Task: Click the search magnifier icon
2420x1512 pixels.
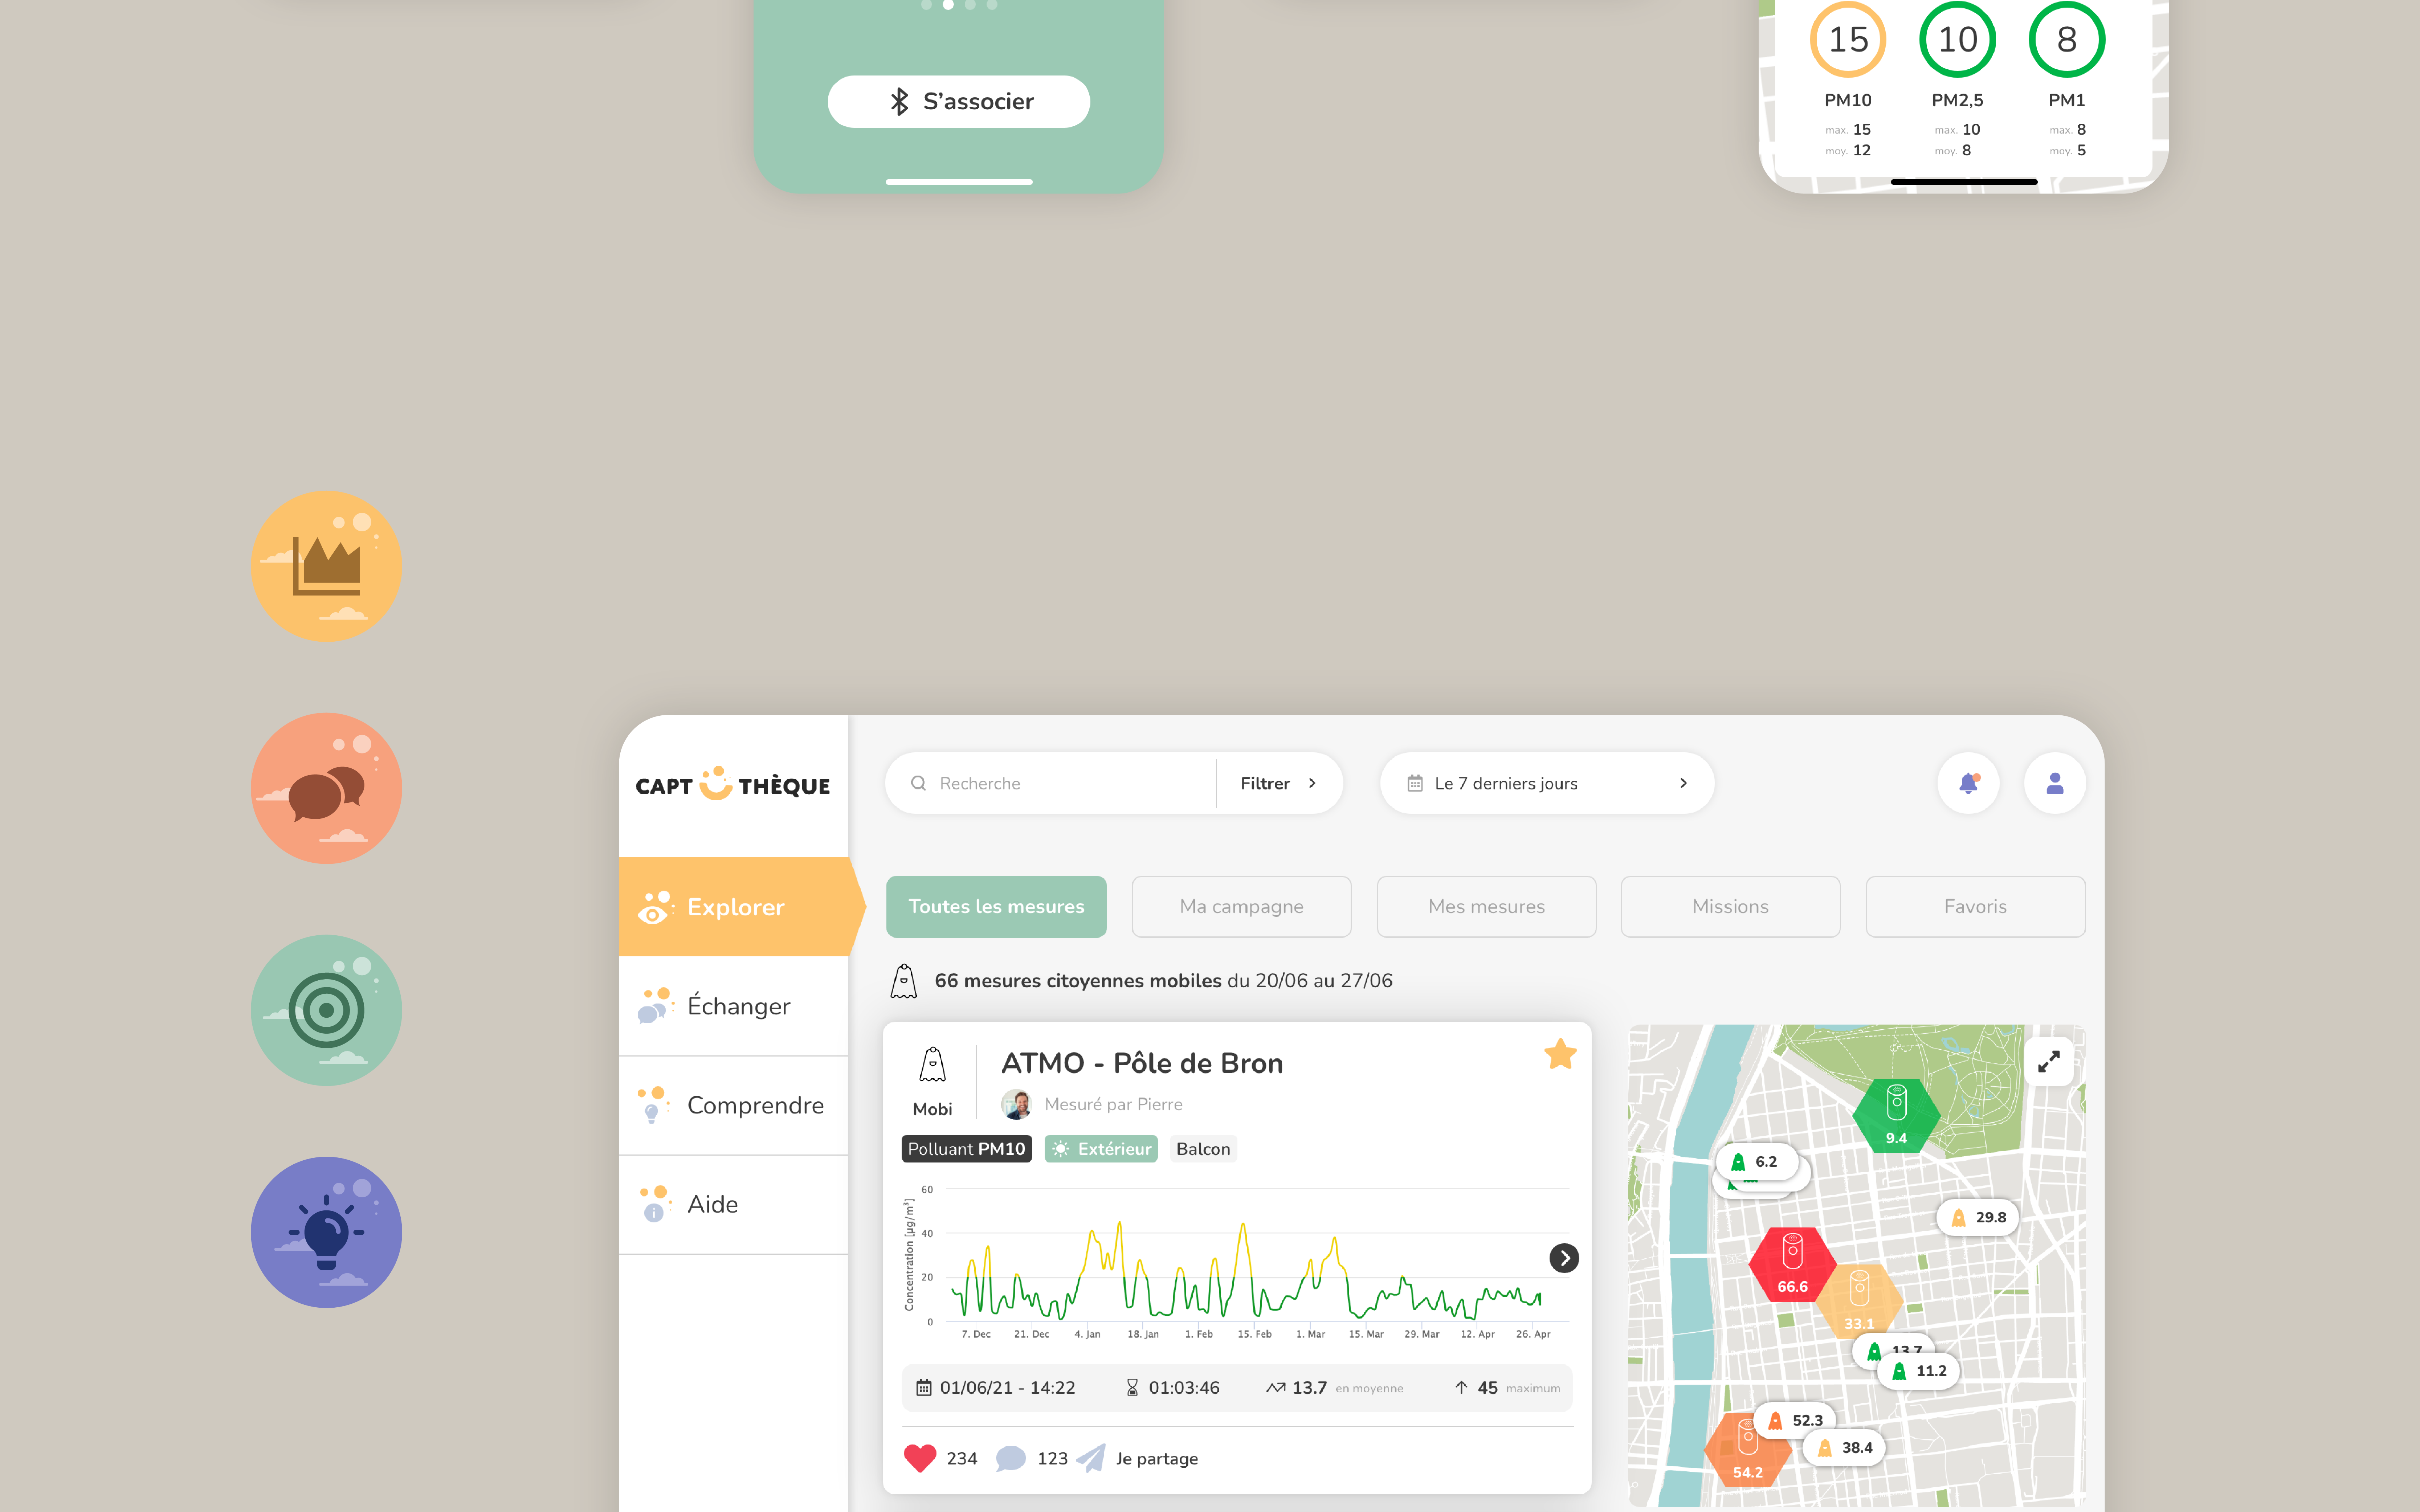Action: click(918, 783)
